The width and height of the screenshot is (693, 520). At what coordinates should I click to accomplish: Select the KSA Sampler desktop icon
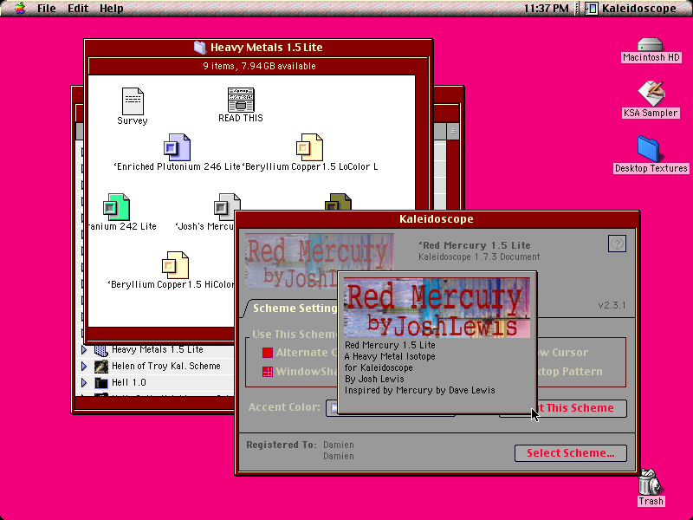651,94
